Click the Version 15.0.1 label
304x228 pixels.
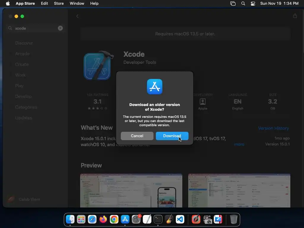(277, 144)
